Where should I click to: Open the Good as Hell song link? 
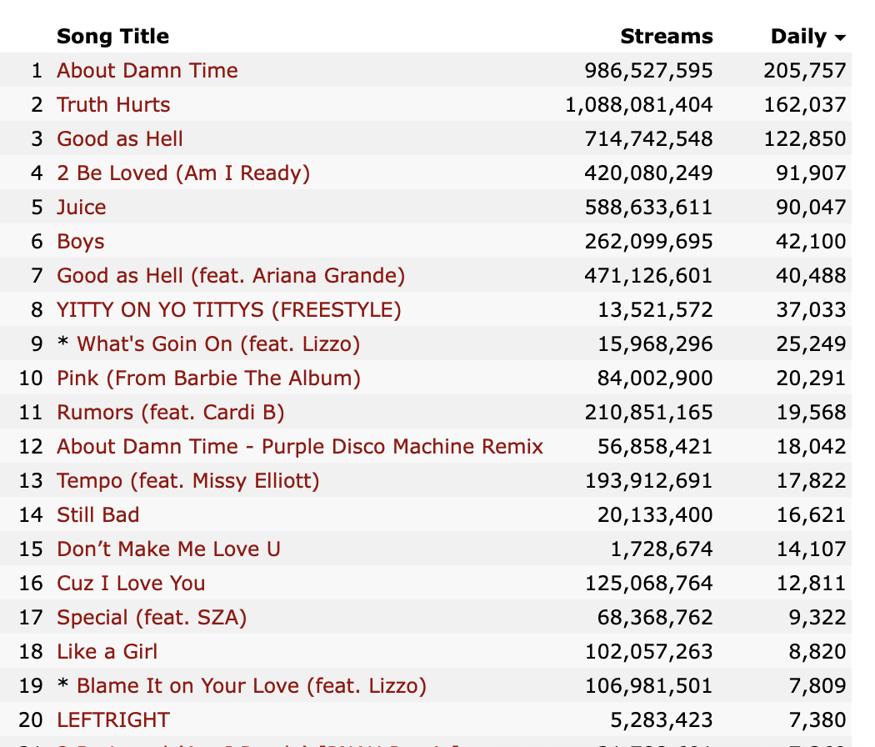tap(120, 138)
